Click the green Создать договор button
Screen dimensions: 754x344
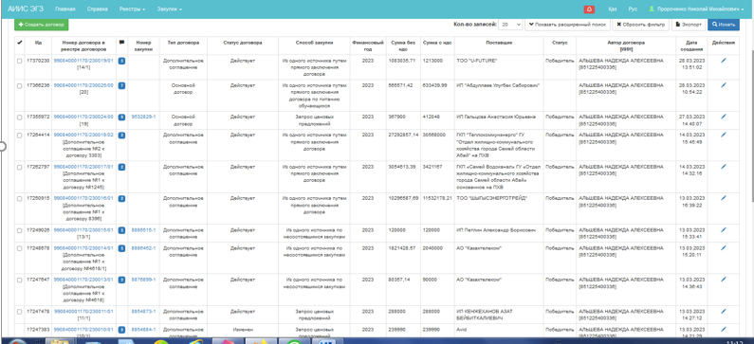42,24
